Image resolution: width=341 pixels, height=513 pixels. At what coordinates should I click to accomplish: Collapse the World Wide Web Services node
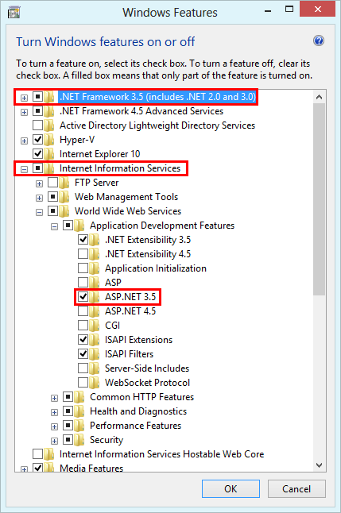click(39, 212)
